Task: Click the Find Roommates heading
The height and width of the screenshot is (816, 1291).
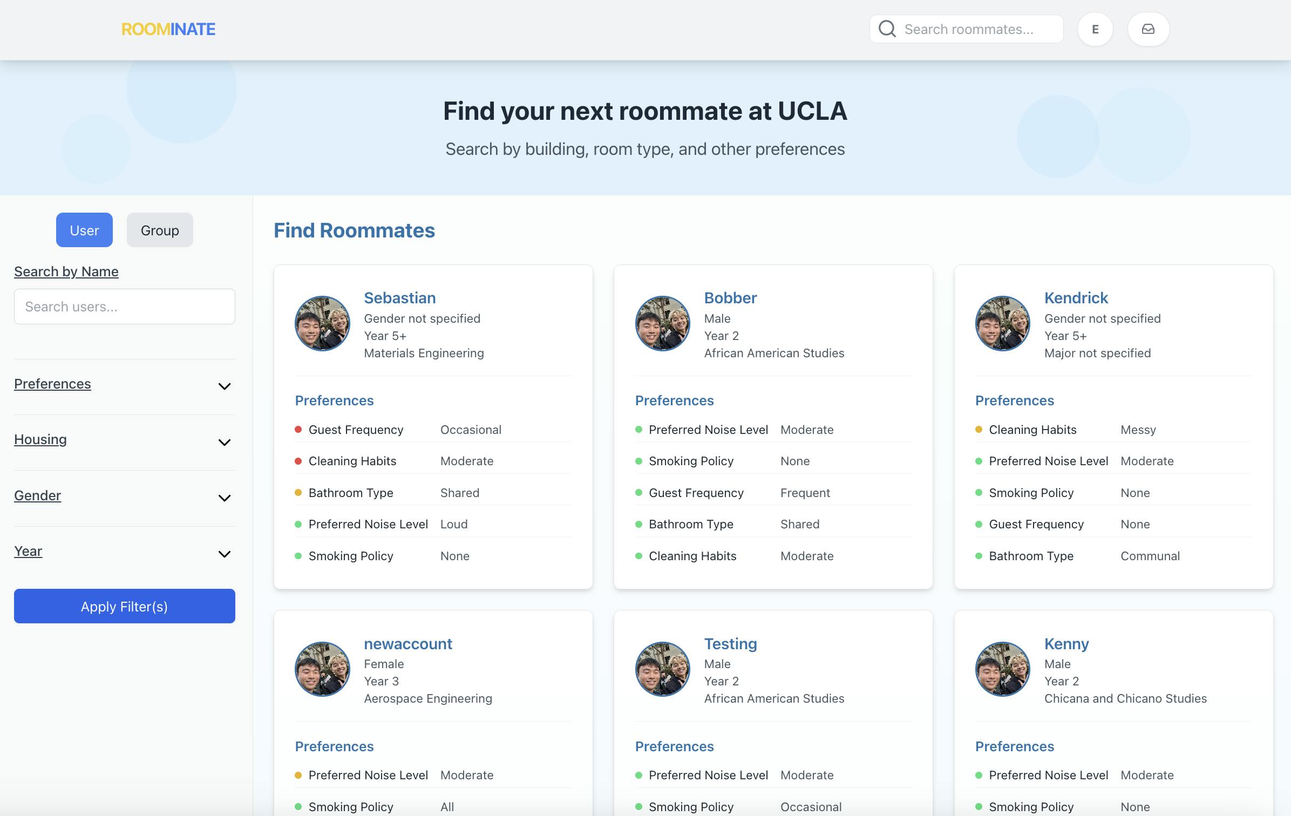Action: (x=354, y=230)
